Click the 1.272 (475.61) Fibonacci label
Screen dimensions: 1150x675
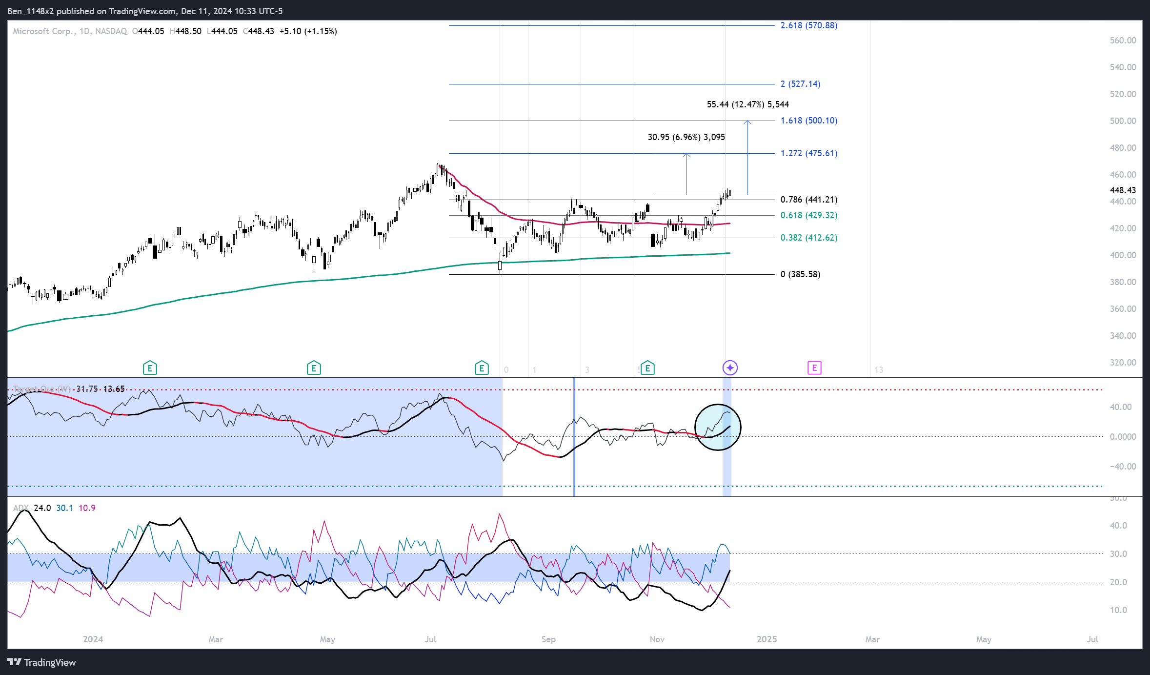[809, 153]
